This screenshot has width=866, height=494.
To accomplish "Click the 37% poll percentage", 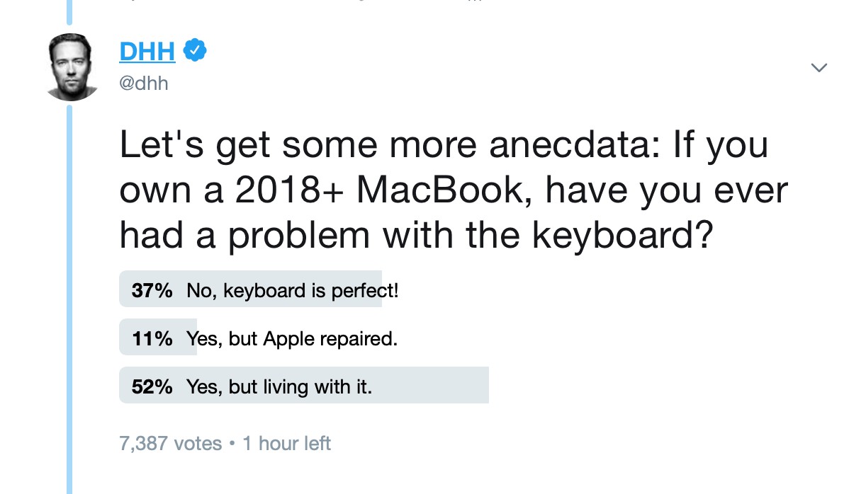I will [152, 290].
